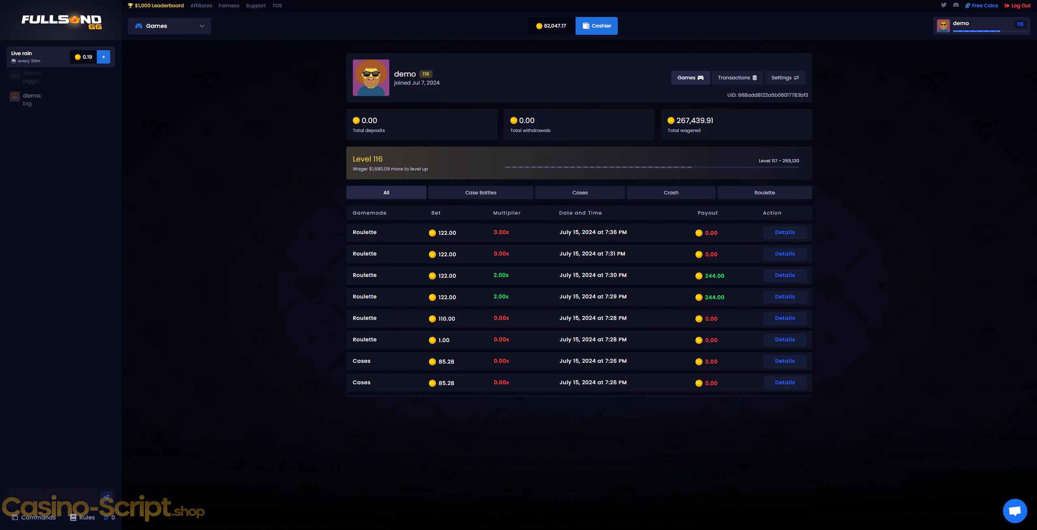Open the Support link
The height and width of the screenshot is (530, 1037).
(256, 6)
